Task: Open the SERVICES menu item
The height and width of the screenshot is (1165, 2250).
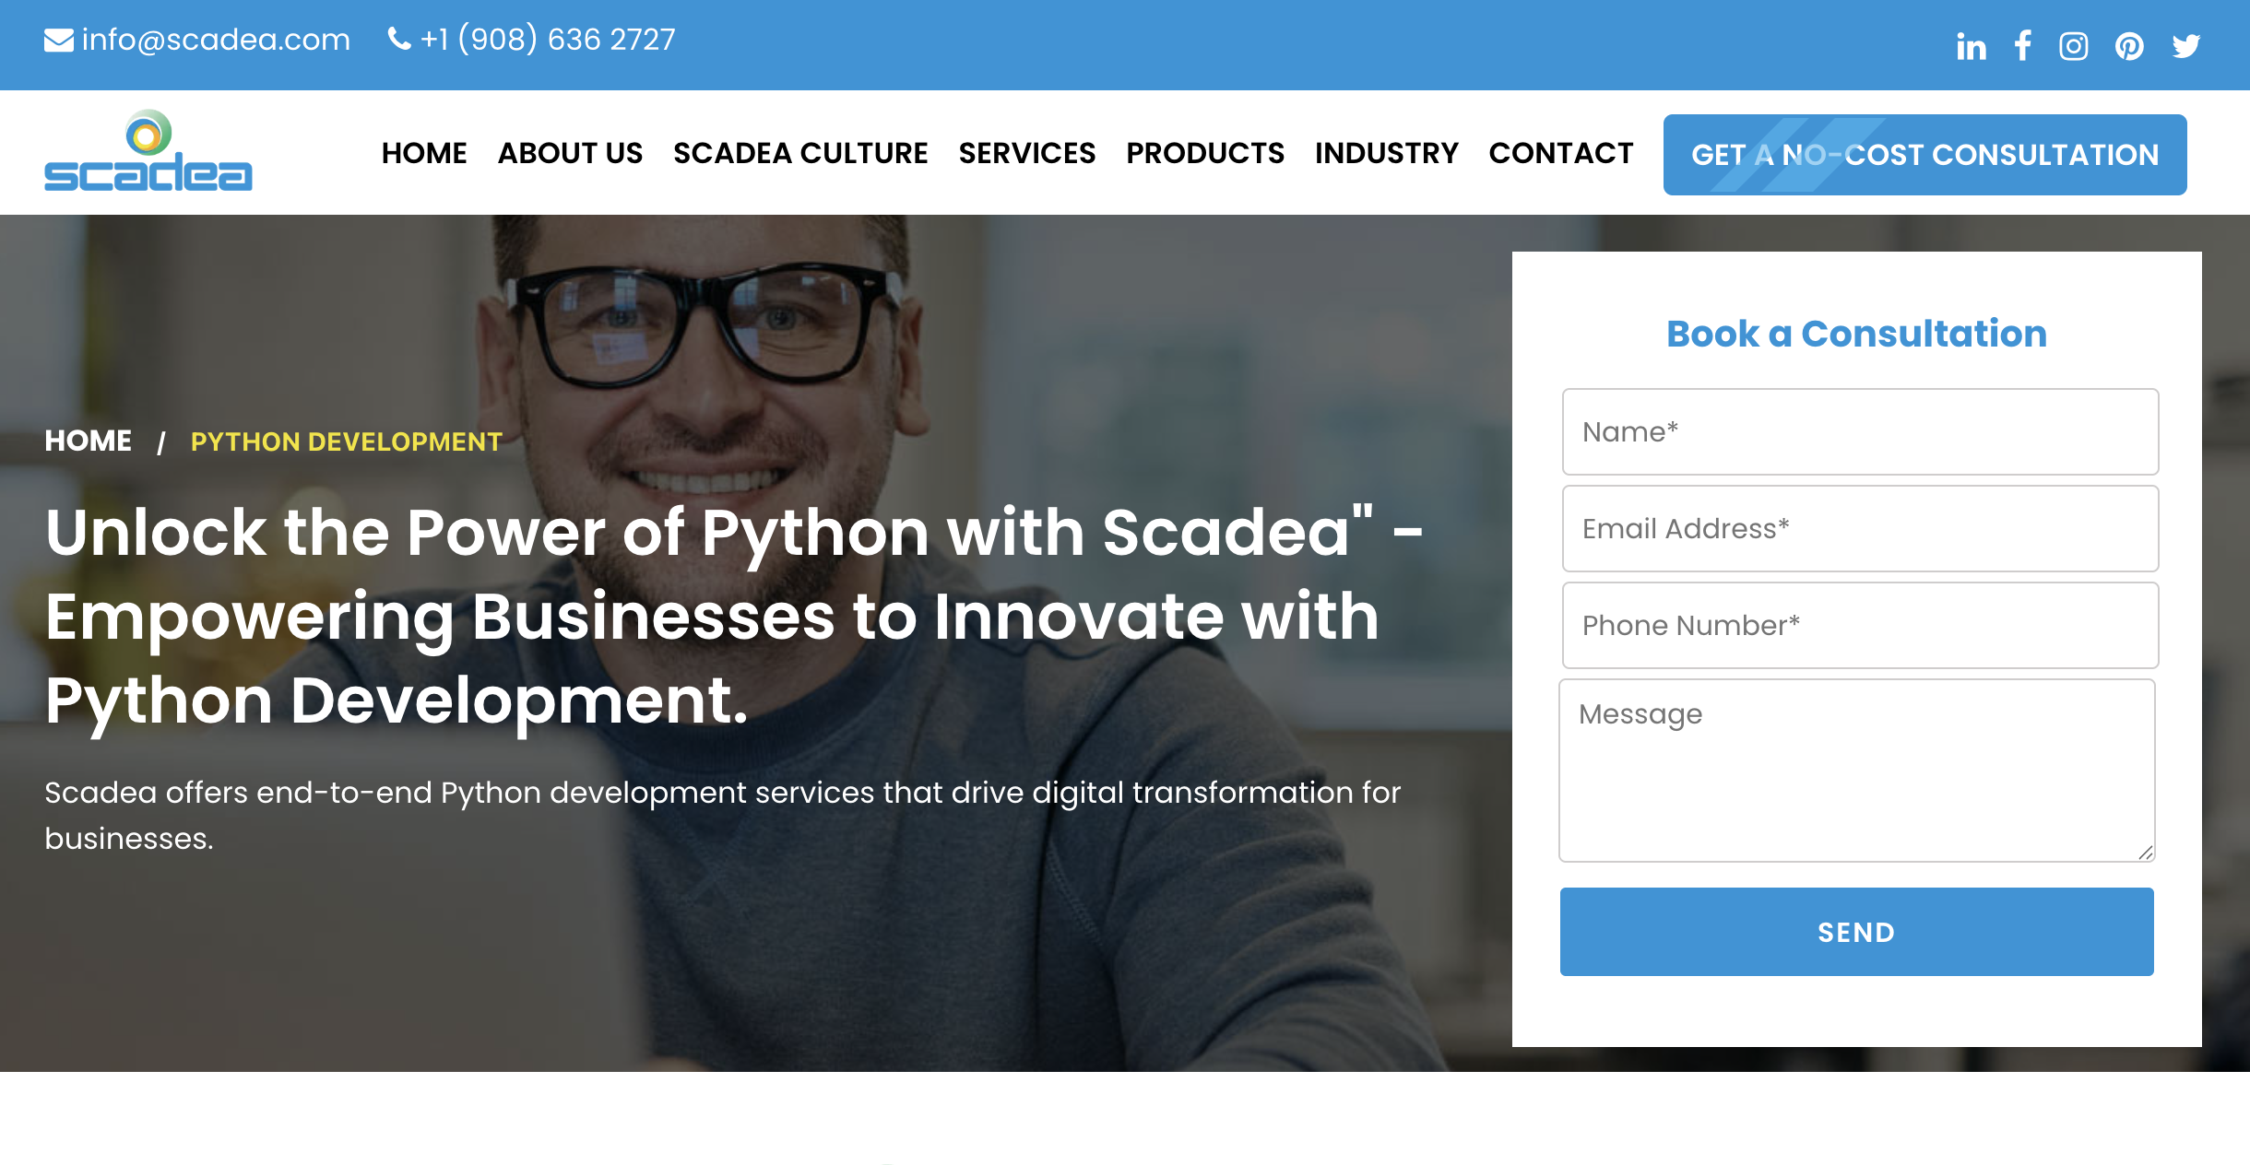Action: point(1027,153)
